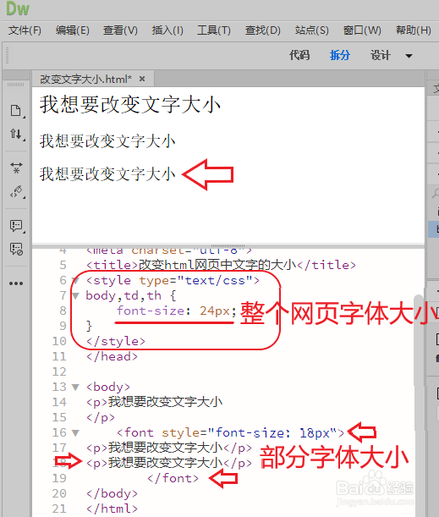The width and height of the screenshot is (439, 517).
Task: Collapse the style tag on line 6
Action: coord(75,281)
